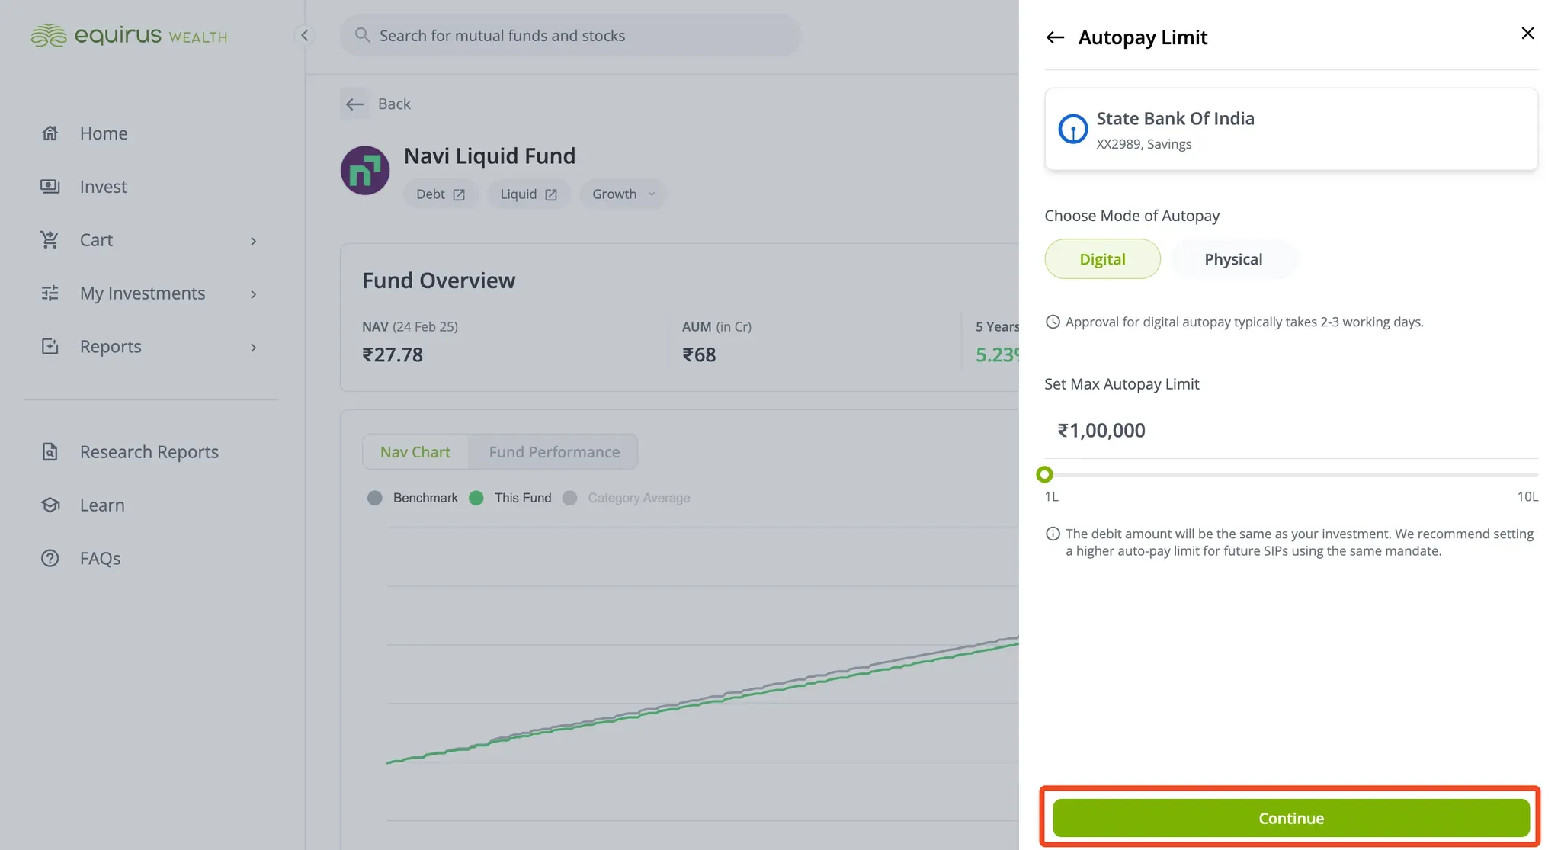The width and height of the screenshot is (1561, 850).
Task: Open Research Reports from the sidebar
Action: pyautogui.click(x=151, y=452)
